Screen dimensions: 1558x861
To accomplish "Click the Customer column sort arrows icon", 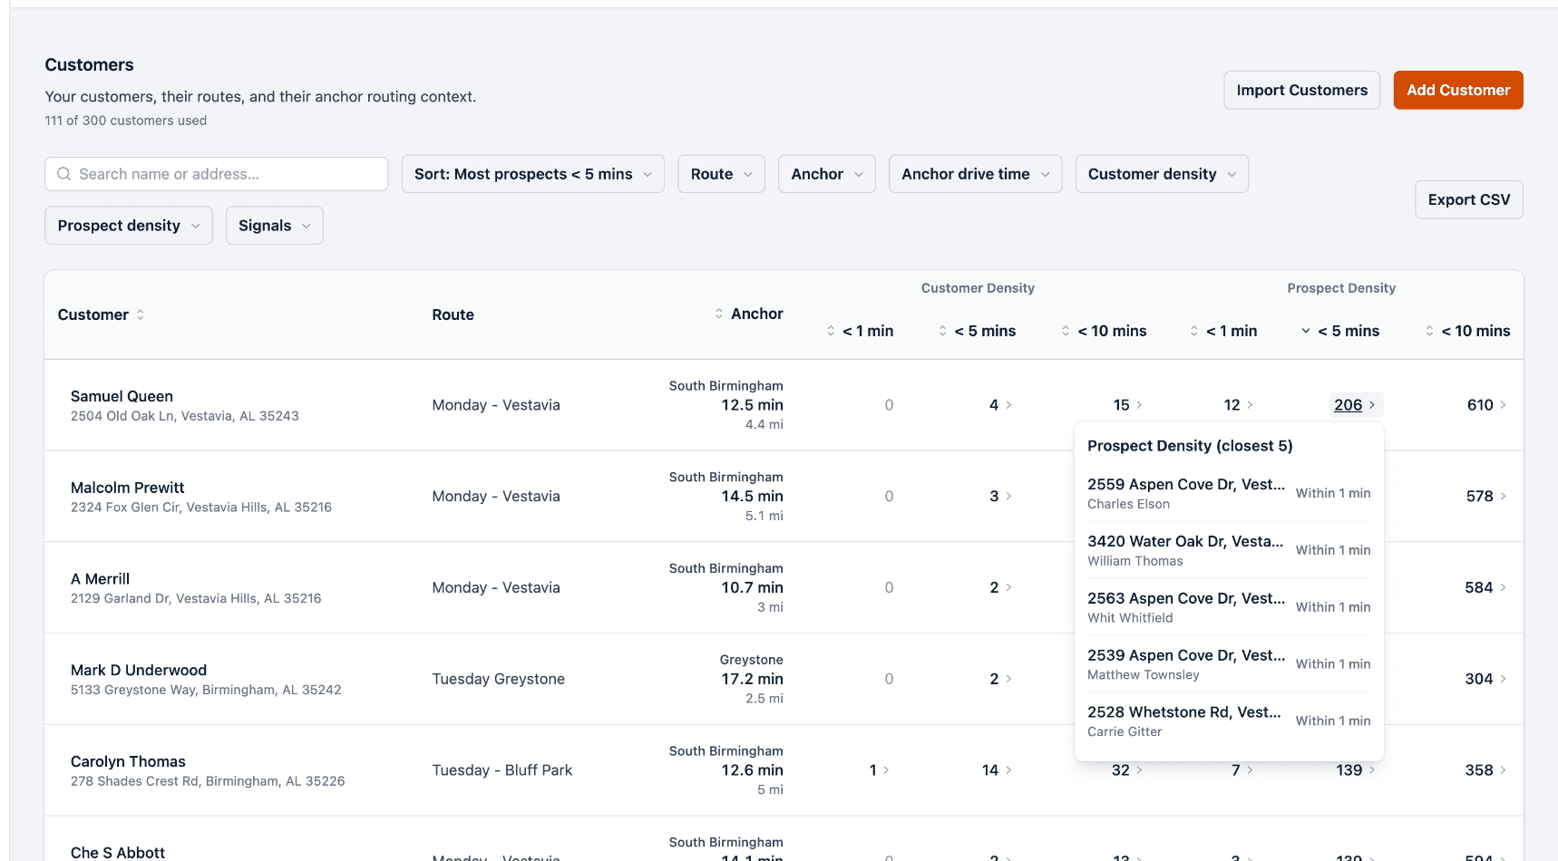I will (141, 314).
